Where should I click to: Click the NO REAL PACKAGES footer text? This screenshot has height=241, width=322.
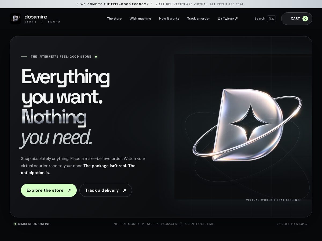click(x=162, y=224)
